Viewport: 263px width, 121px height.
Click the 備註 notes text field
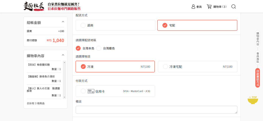pos(156,110)
